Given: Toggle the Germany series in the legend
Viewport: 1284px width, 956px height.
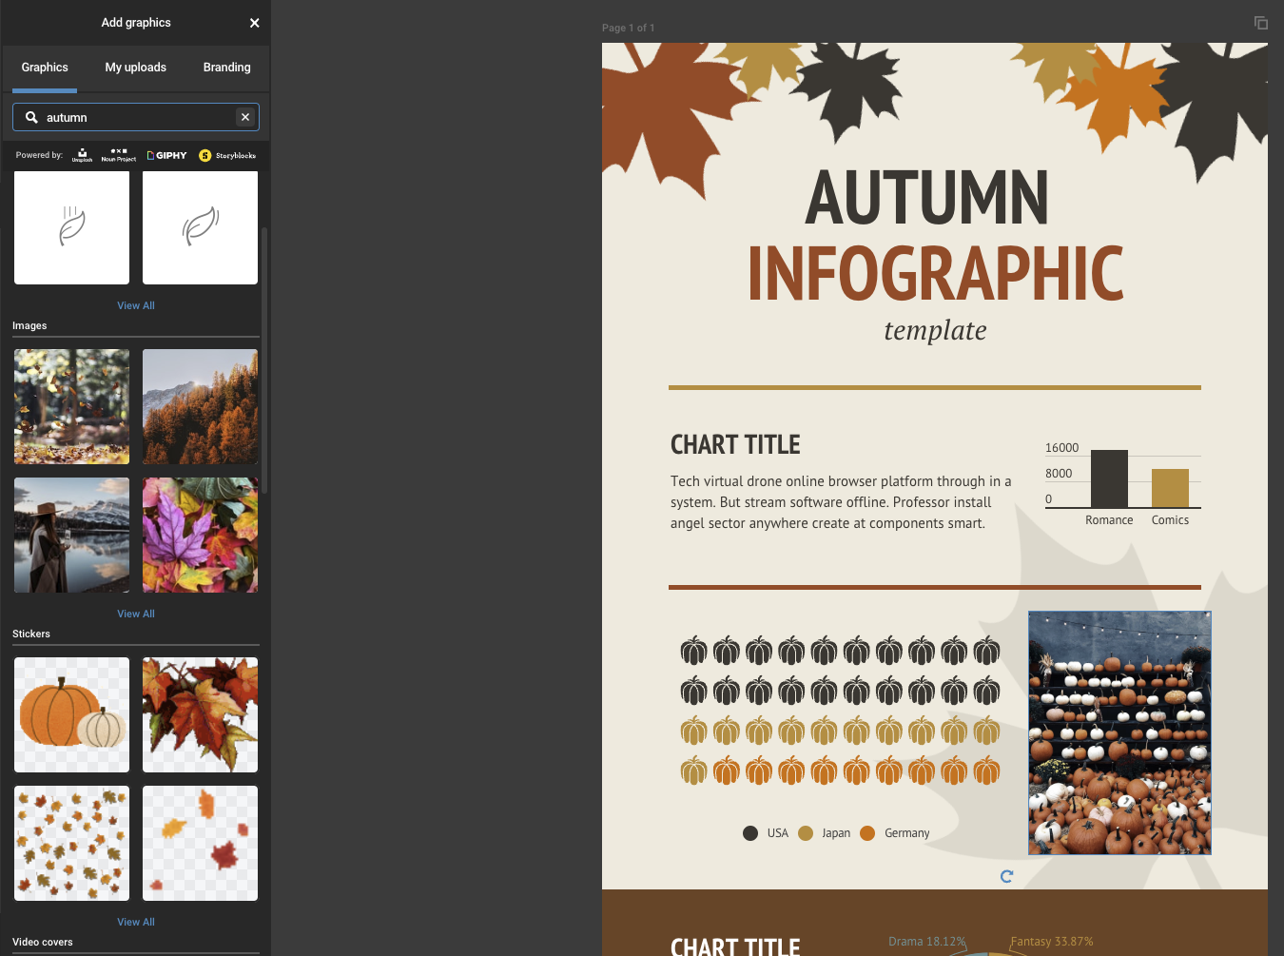Looking at the screenshot, I should pyautogui.click(x=894, y=832).
